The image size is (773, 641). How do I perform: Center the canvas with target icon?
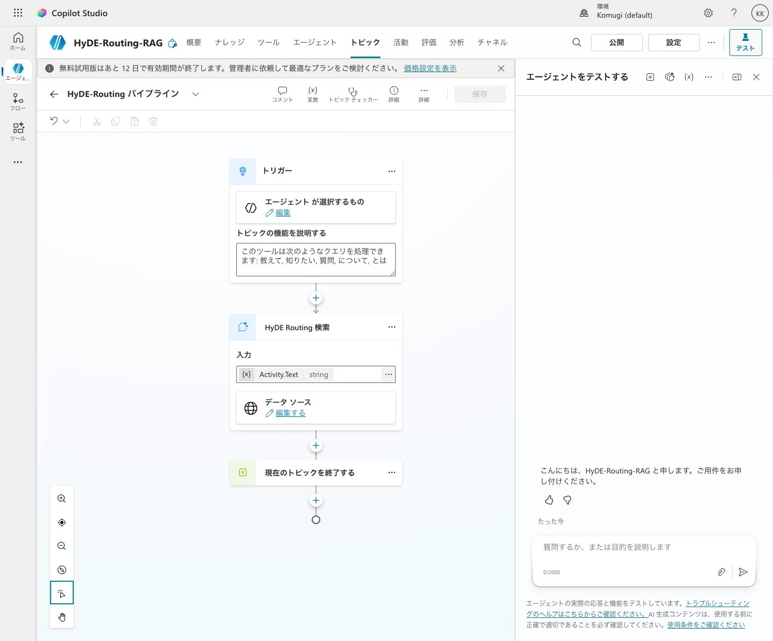pos(62,522)
